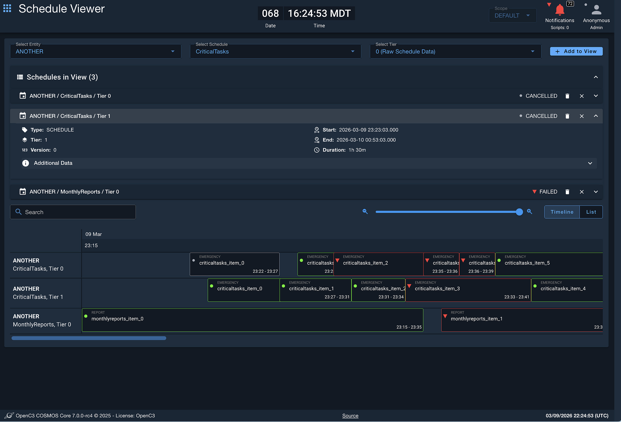Switch to Timeline view

tap(562, 212)
